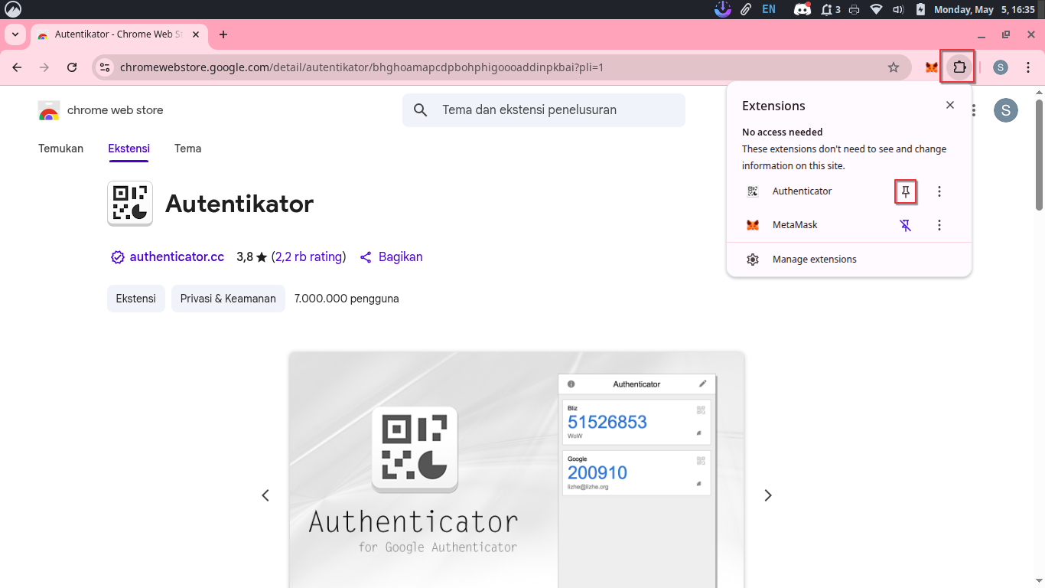Screen dimensions: 1045x588
Task: Open the Wi-Fi network indicator
Action: pos(877,9)
